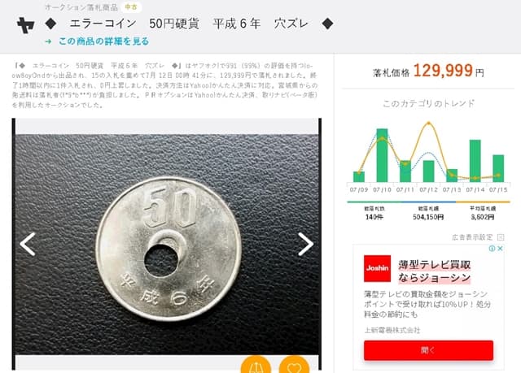Click the arrow beside この商品の詳細を見る

pyautogui.click(x=49, y=41)
